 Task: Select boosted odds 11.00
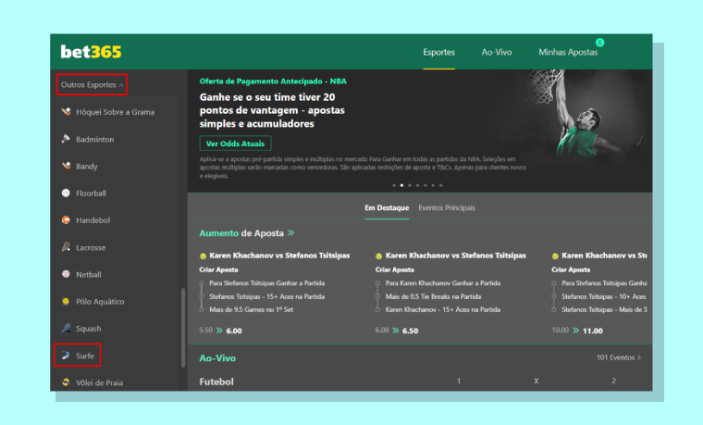[x=593, y=331]
